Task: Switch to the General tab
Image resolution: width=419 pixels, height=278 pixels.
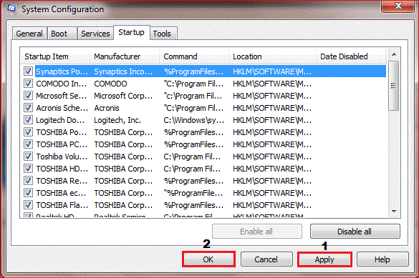Action: coord(29,34)
